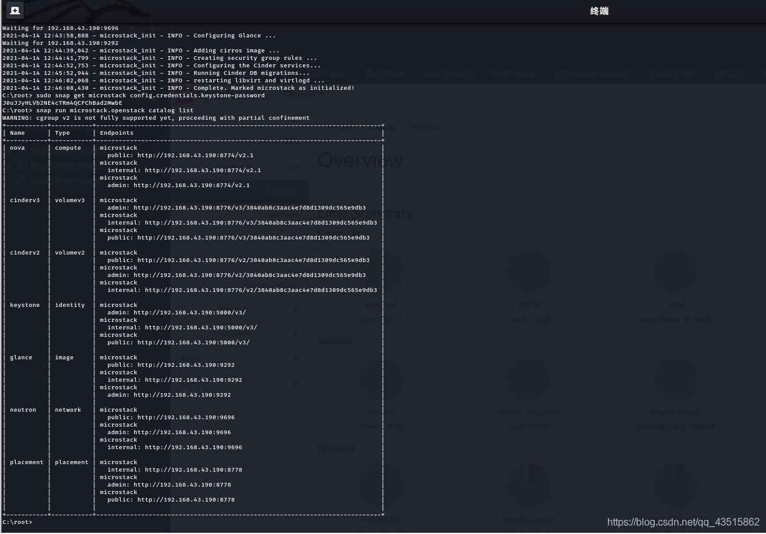Screen dimensions: 766x534
Task: Click placement internal endpoint :8778 URL
Action: (x=194, y=470)
